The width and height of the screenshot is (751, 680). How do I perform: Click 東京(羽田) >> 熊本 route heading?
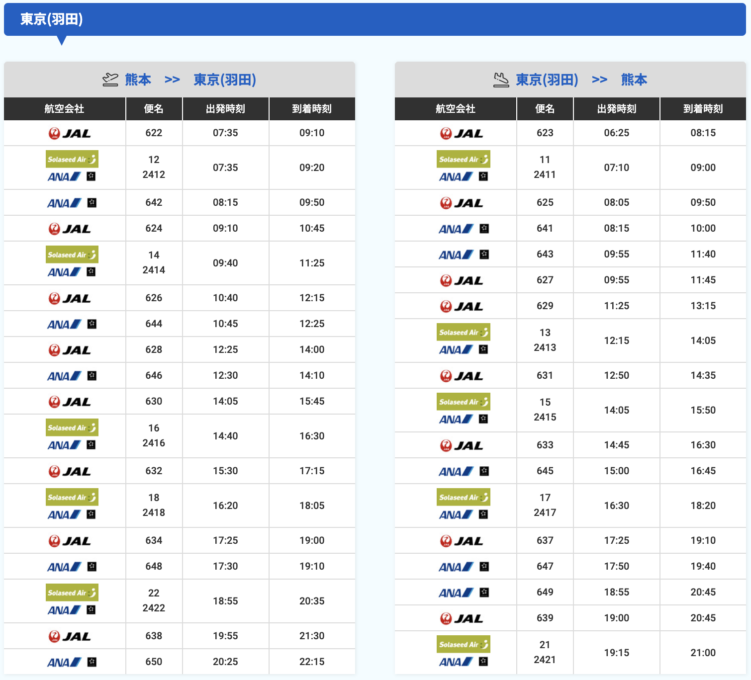pyautogui.click(x=581, y=80)
